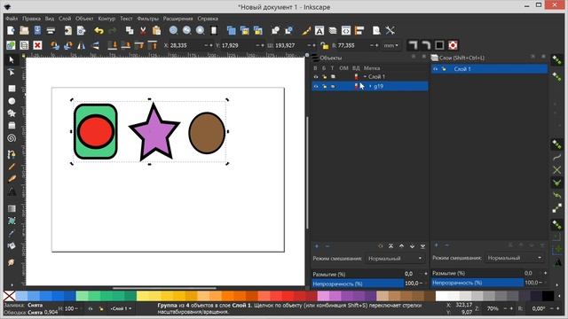Screen dimensions: 568x319
Task: Select the Gradient tool
Action: click(12, 208)
